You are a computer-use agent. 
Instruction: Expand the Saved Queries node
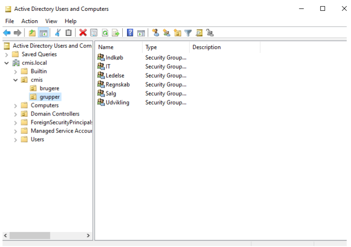(7, 55)
